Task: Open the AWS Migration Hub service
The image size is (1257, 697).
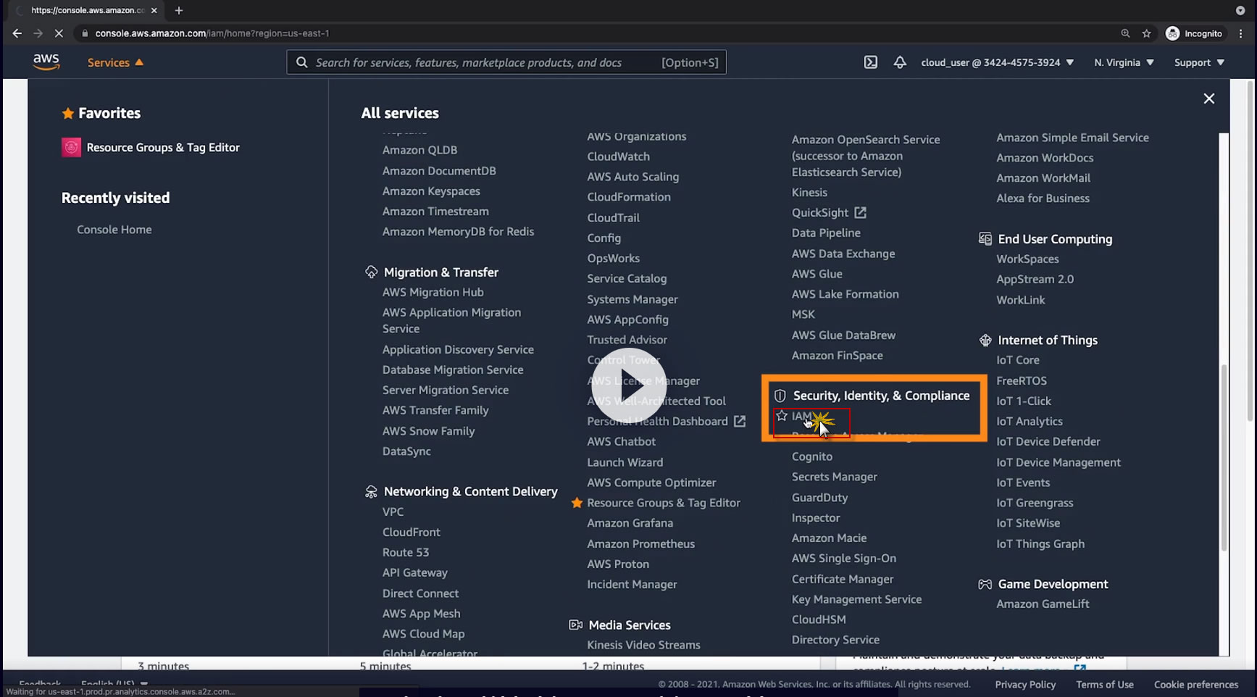Action: pos(433,292)
